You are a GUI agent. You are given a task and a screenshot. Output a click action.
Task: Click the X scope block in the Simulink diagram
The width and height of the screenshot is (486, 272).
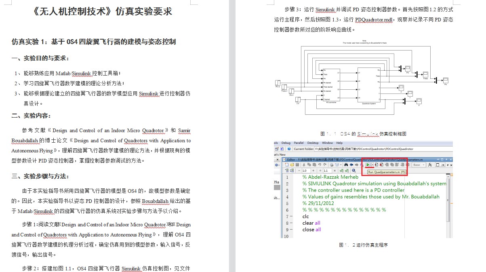(x=401, y=88)
